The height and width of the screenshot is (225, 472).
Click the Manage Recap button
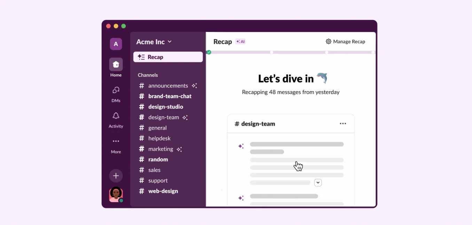coord(345,42)
